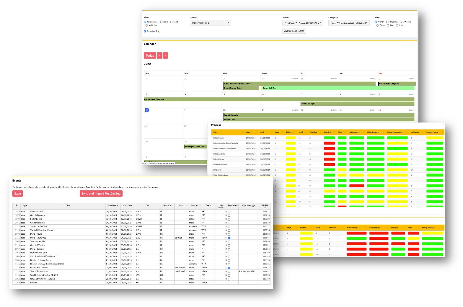This screenshot has height=307, width=463.
Task: Collapse the Calendar panel using minus icon
Action: click(414, 44)
